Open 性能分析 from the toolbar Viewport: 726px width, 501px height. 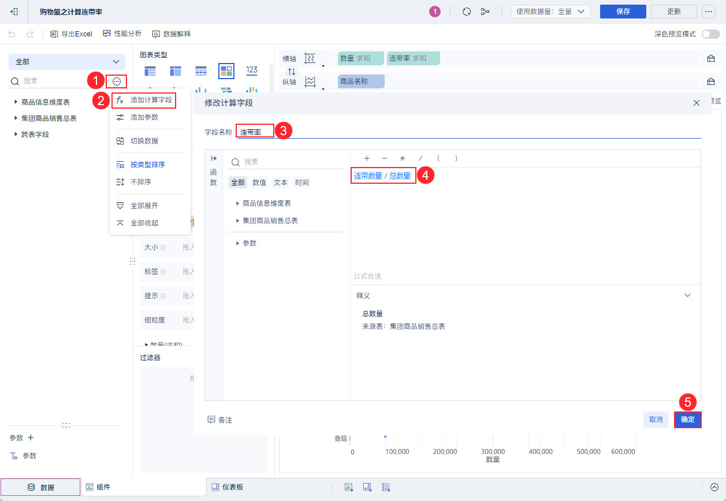click(122, 34)
